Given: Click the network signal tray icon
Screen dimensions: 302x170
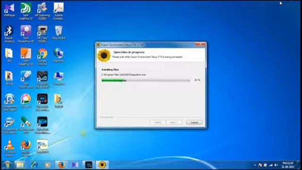Looking at the screenshot, I should point(271,165).
